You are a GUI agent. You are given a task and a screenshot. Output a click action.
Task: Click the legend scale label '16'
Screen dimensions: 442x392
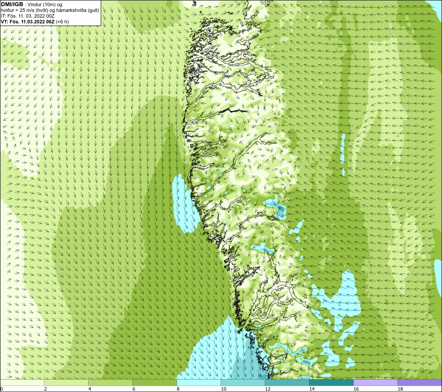[356, 389]
